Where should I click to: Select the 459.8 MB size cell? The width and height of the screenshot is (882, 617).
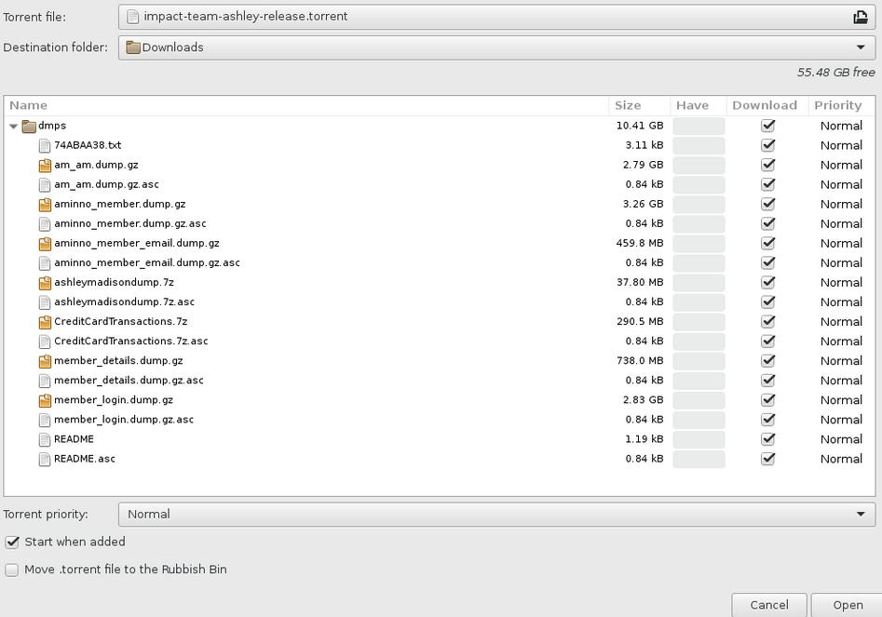pyautogui.click(x=640, y=243)
